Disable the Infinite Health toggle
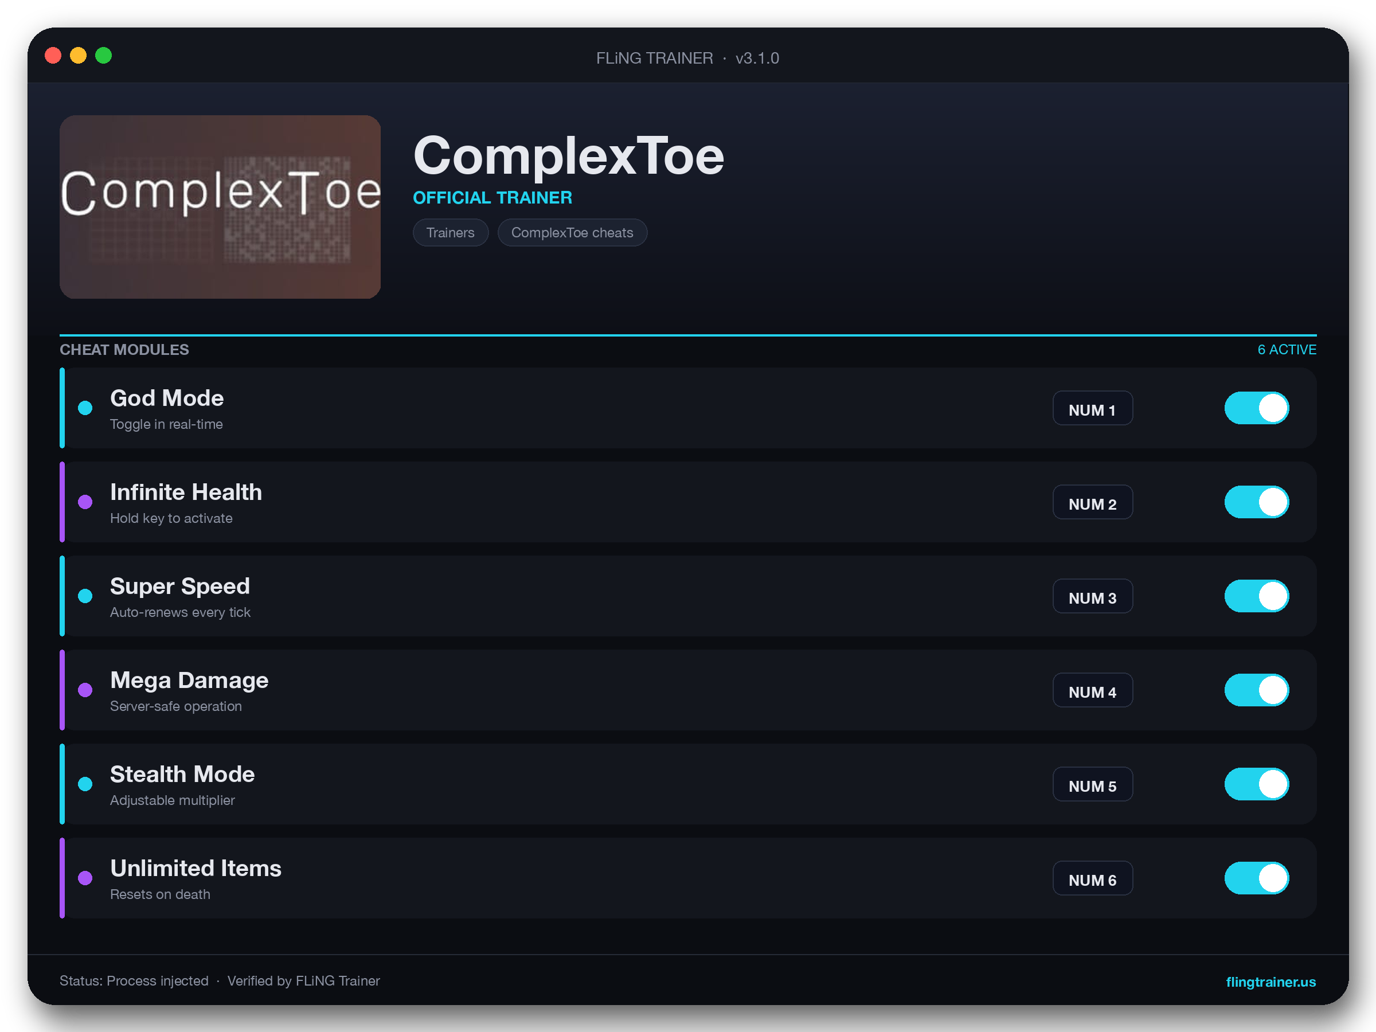The image size is (1376, 1032). 1256,502
